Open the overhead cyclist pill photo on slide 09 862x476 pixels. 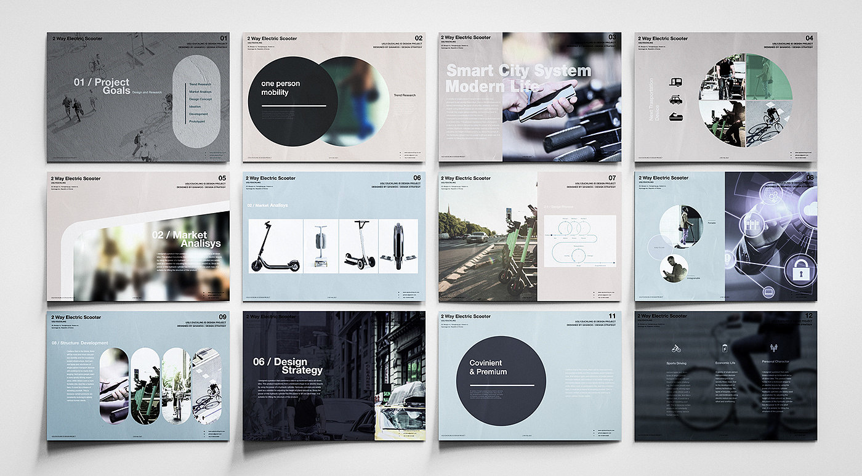pyautogui.click(x=207, y=386)
